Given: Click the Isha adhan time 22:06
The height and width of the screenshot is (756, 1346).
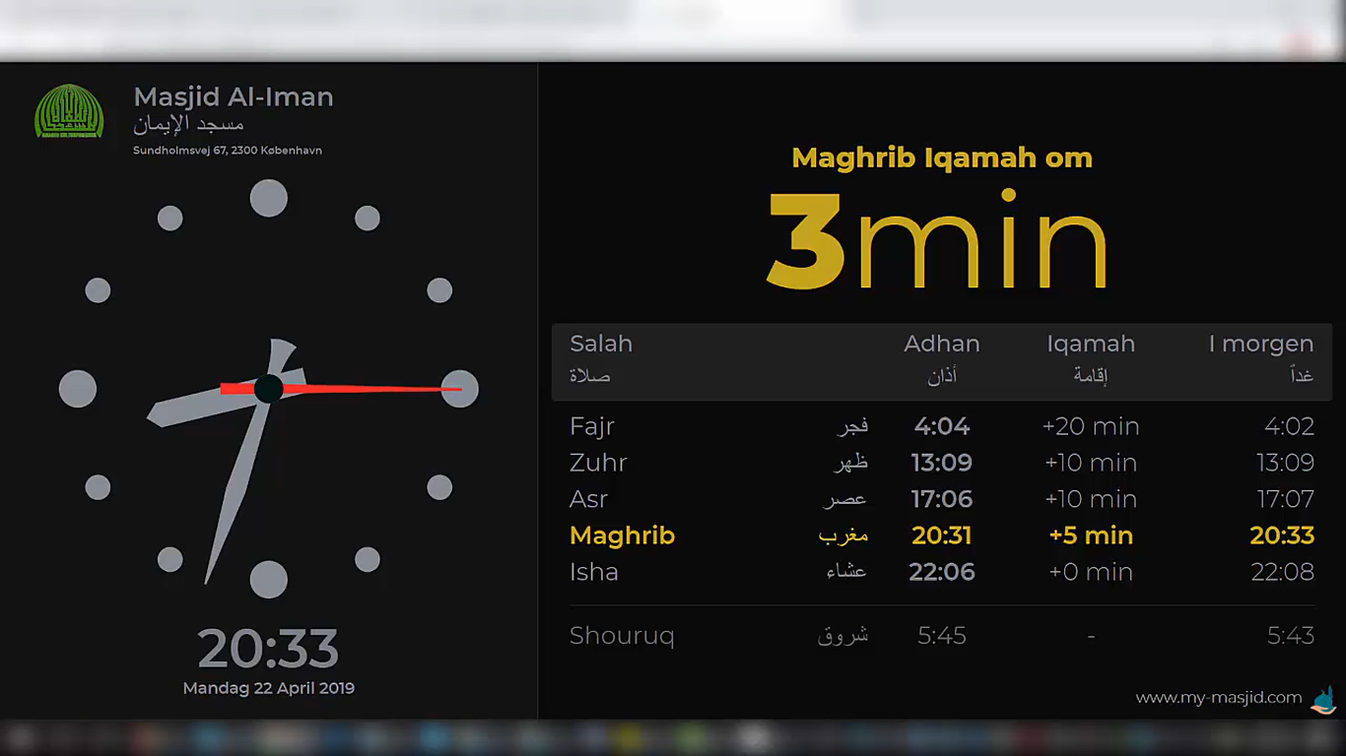Looking at the screenshot, I should [941, 572].
